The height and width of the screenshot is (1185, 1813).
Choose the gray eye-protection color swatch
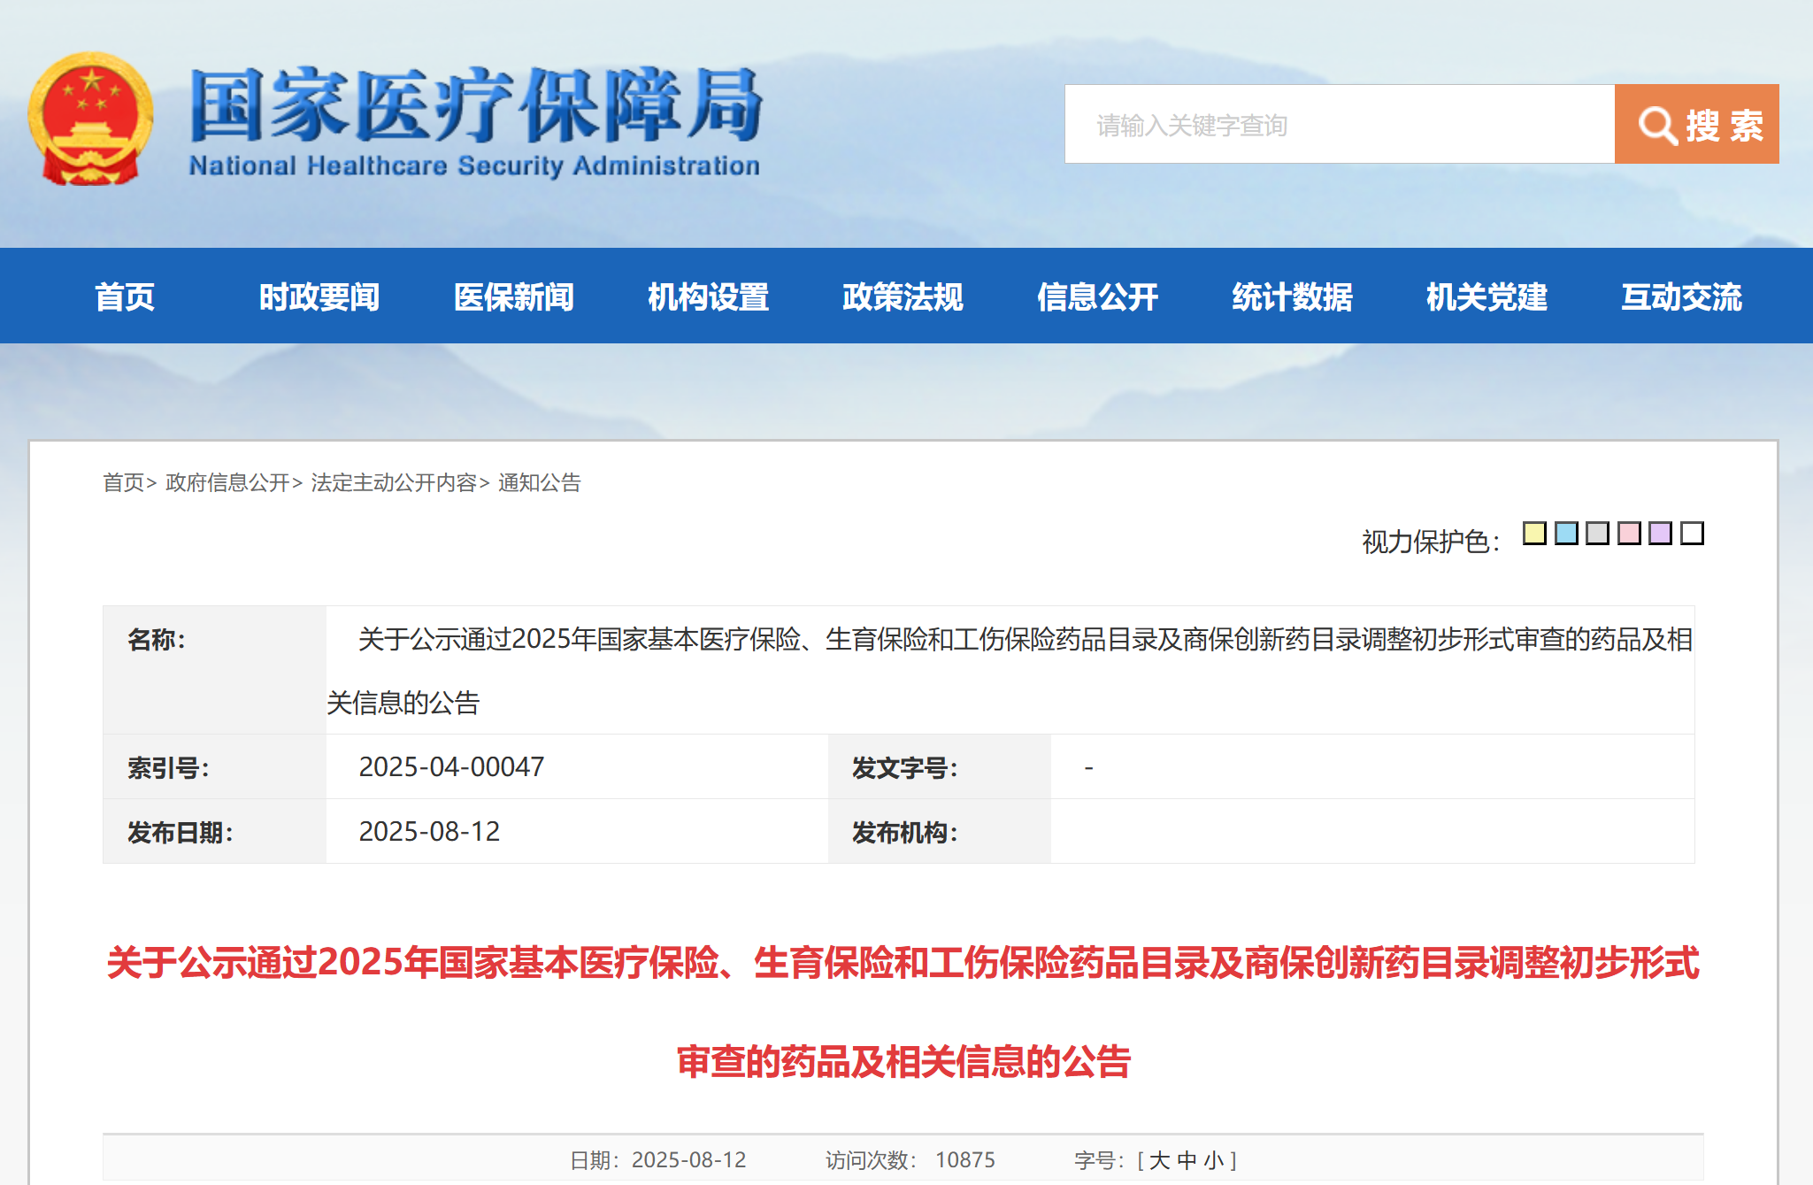pos(1597,533)
